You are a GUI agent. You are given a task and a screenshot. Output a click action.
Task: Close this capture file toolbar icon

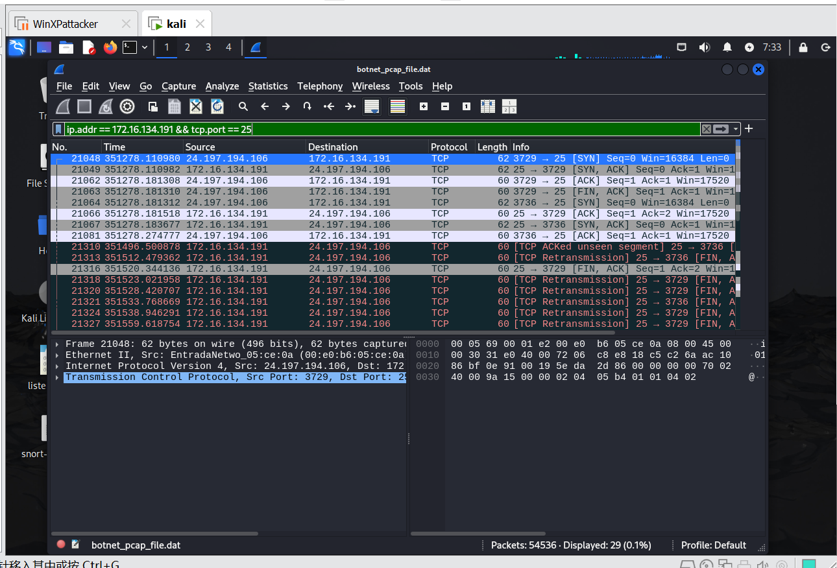[196, 106]
